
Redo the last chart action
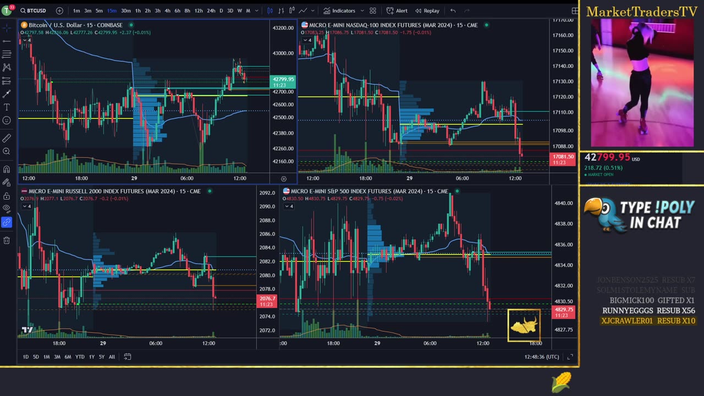(x=467, y=10)
